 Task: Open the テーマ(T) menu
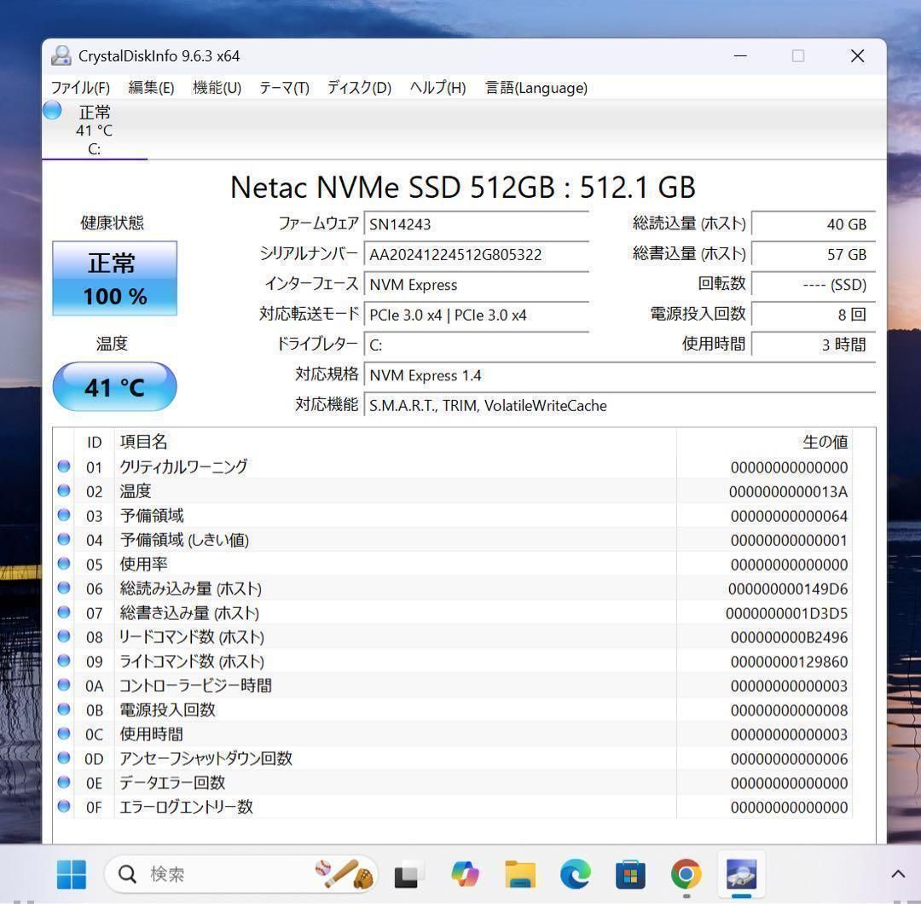click(283, 87)
